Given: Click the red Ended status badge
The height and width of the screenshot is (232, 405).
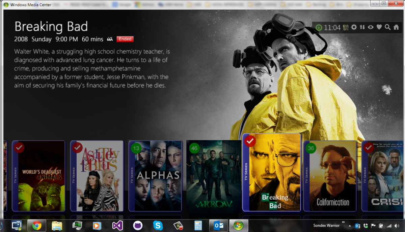Looking at the screenshot, I should (125, 39).
